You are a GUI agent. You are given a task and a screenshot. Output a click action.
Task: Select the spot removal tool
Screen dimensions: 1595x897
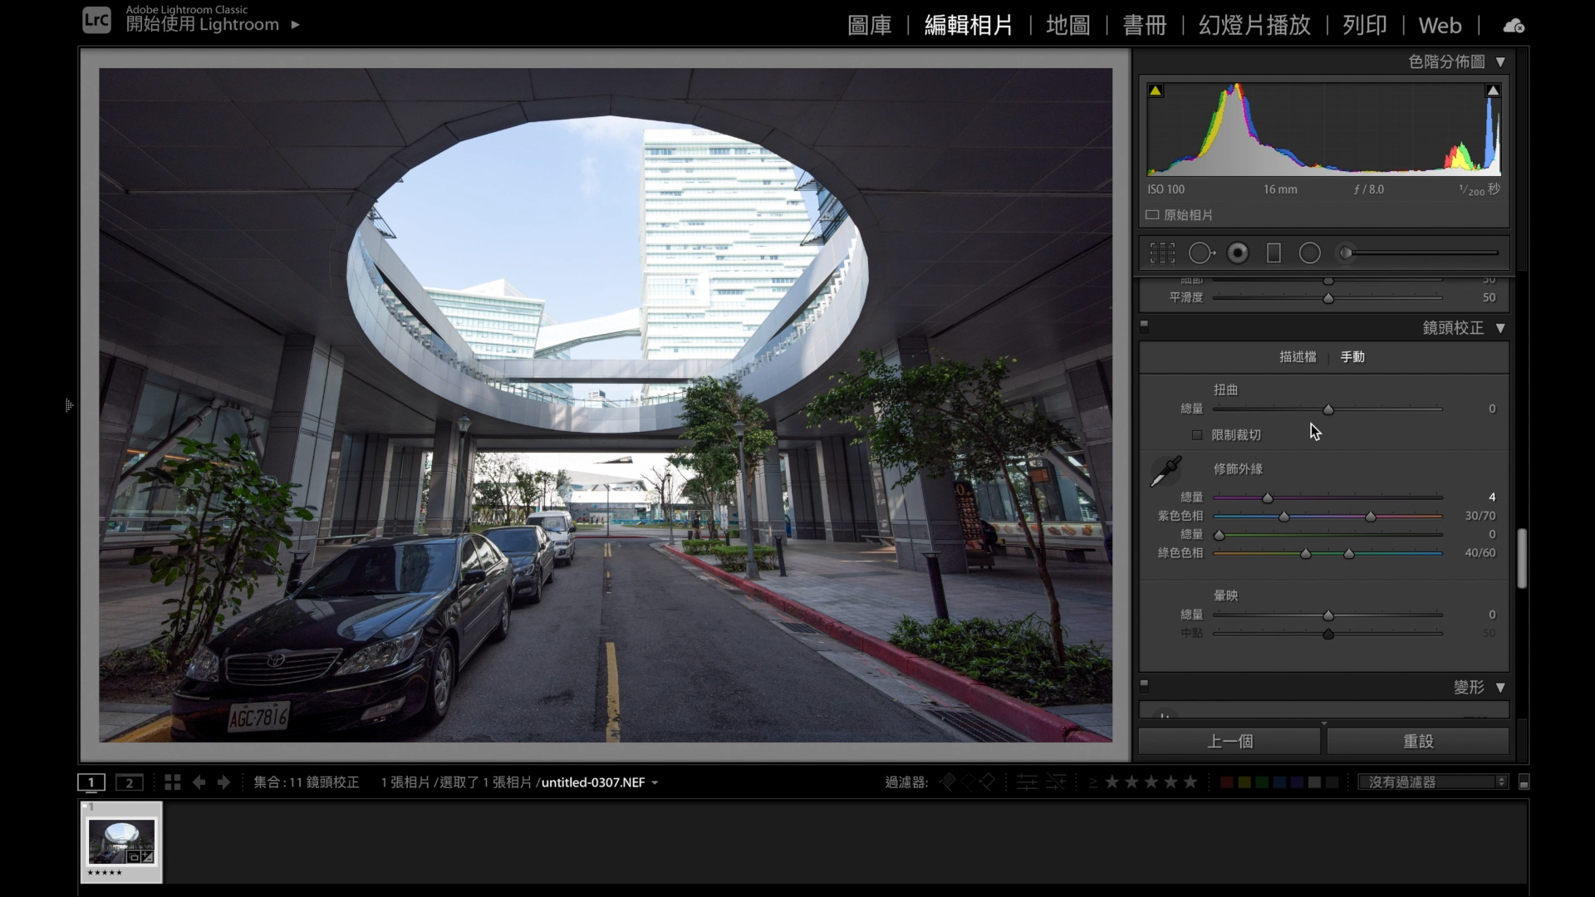(x=1201, y=253)
